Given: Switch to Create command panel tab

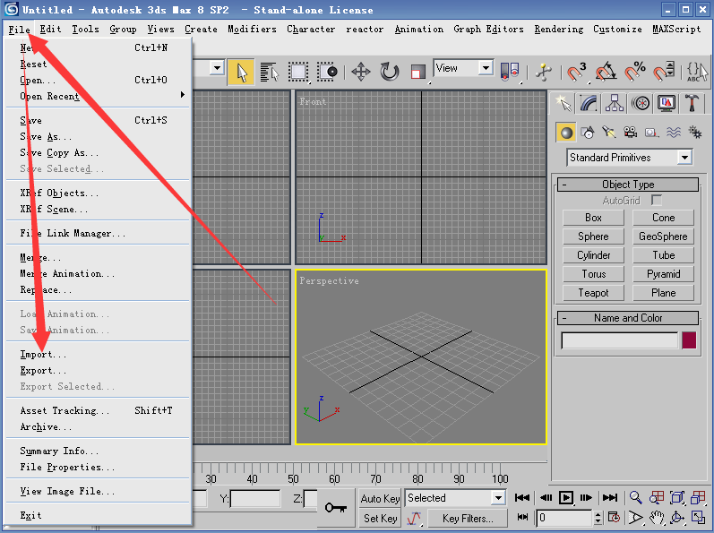Looking at the screenshot, I should tap(563, 103).
